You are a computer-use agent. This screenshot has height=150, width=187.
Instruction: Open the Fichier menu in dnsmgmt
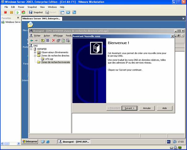pos(37,35)
